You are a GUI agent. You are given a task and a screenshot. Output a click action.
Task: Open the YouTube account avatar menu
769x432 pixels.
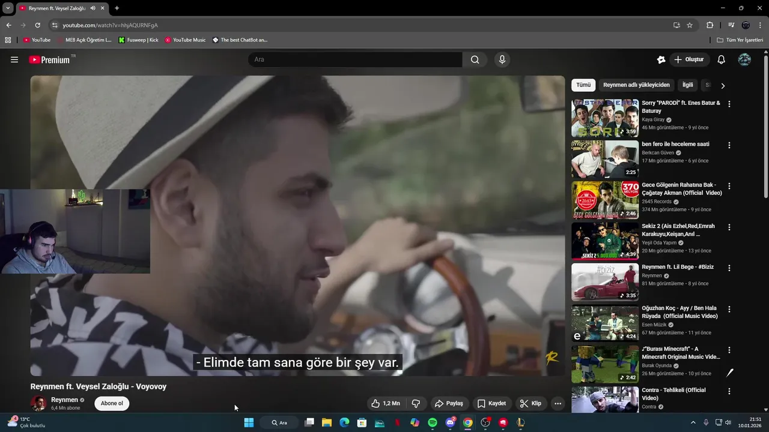coord(744,59)
